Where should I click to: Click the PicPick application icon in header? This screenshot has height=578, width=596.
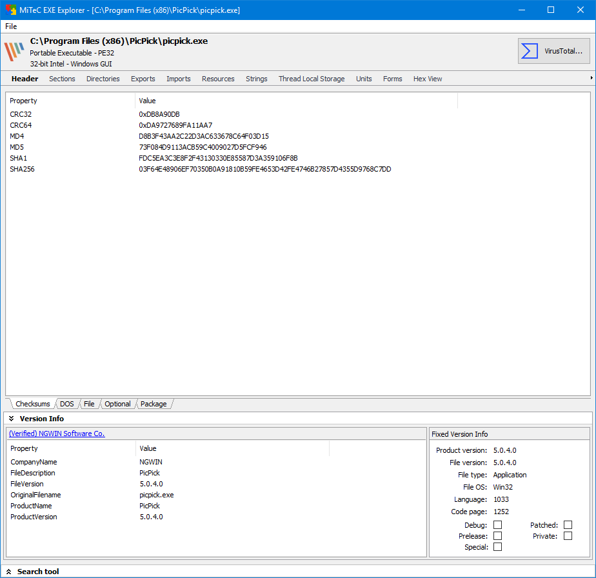click(x=14, y=52)
